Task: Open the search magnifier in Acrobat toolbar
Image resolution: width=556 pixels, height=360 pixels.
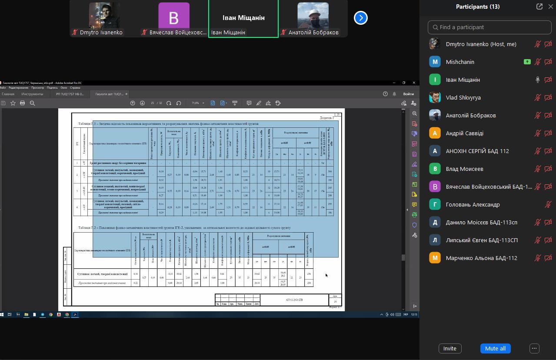Action: coord(32,103)
